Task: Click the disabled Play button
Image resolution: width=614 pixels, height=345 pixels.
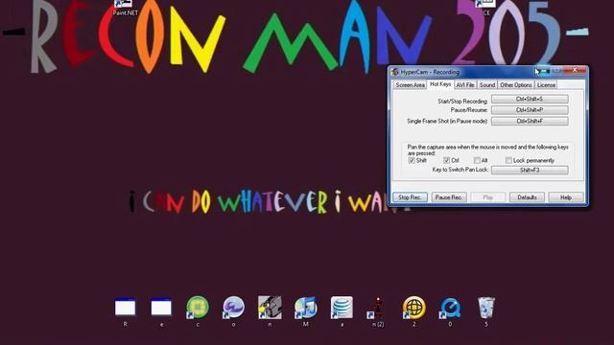Action: (x=487, y=197)
